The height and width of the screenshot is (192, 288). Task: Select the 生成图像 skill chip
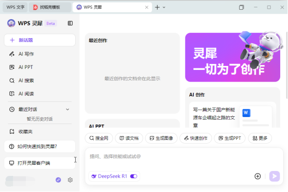pyautogui.click(x=161, y=138)
